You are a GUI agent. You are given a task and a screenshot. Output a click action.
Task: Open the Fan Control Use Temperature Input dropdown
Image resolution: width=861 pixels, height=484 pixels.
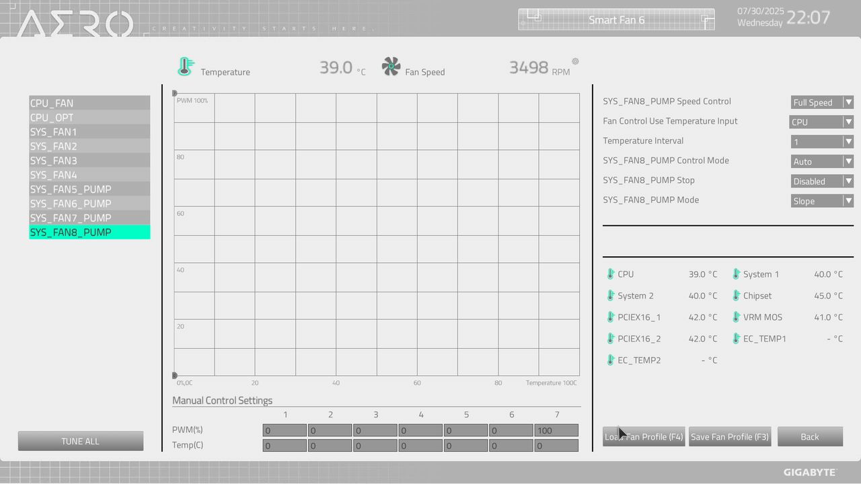(821, 122)
